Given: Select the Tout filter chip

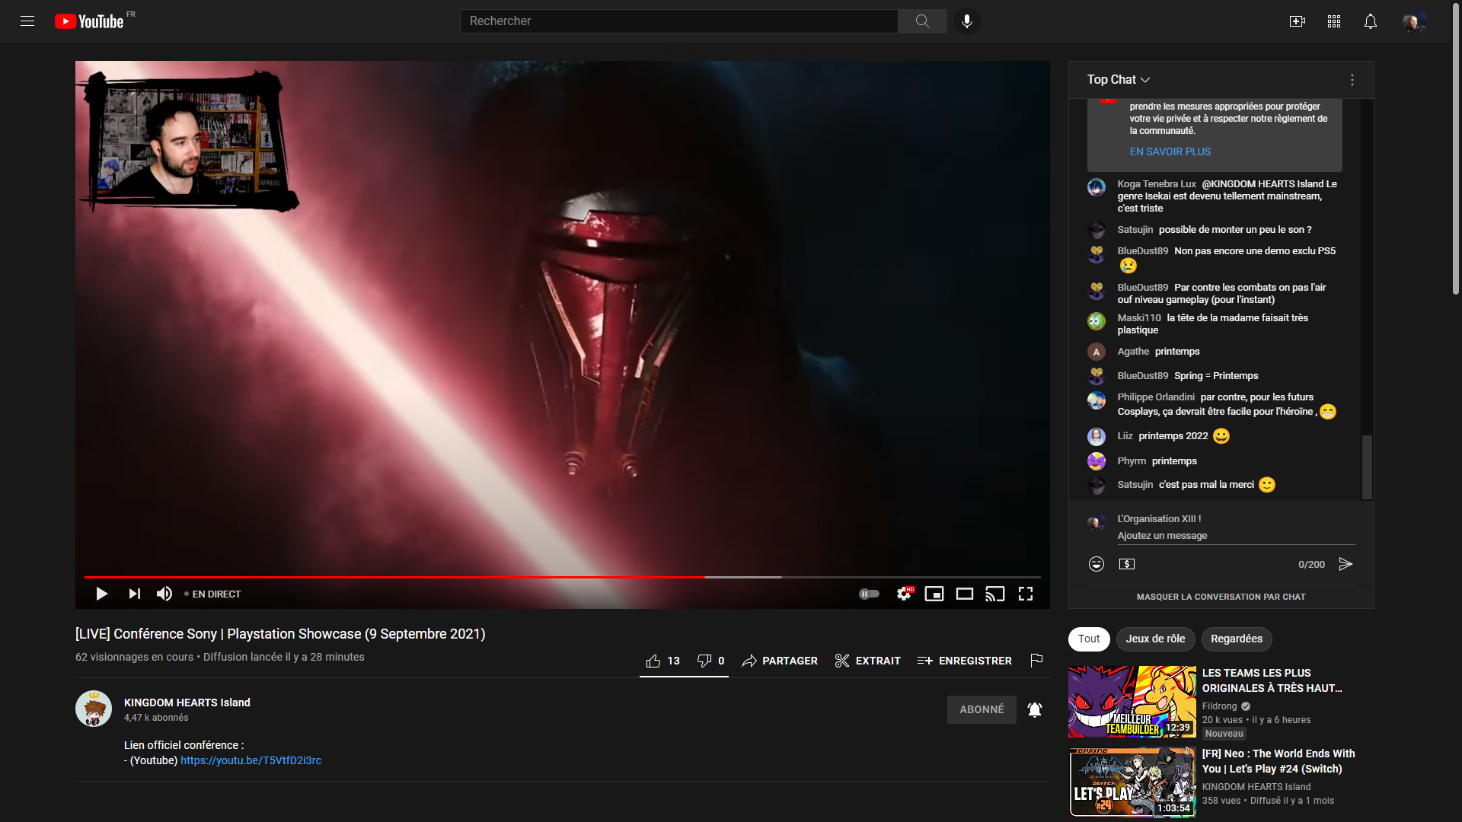Looking at the screenshot, I should tap(1089, 639).
